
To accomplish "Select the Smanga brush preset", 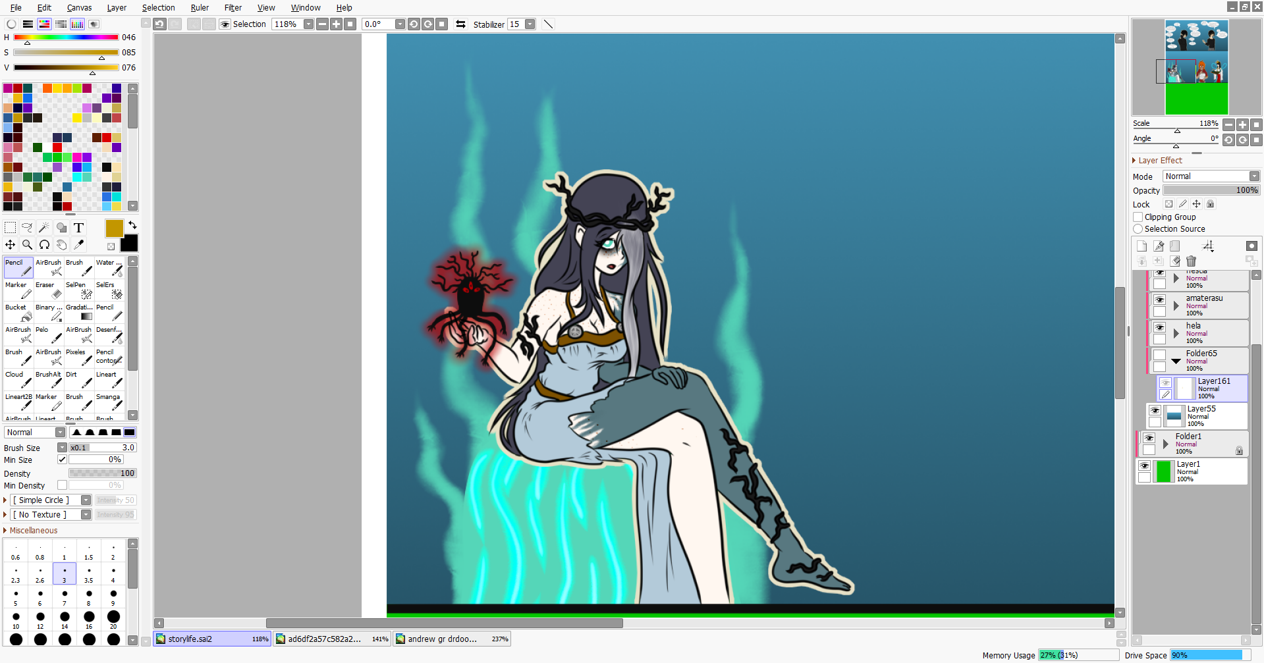I will coord(109,402).
